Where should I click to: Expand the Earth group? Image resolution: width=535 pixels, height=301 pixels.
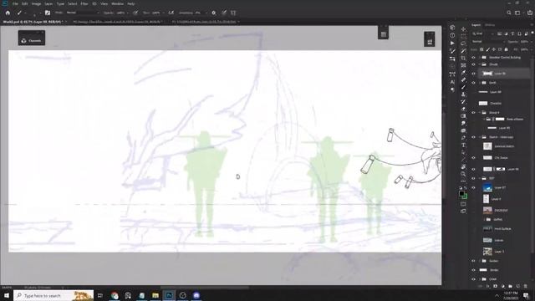pos(480,83)
